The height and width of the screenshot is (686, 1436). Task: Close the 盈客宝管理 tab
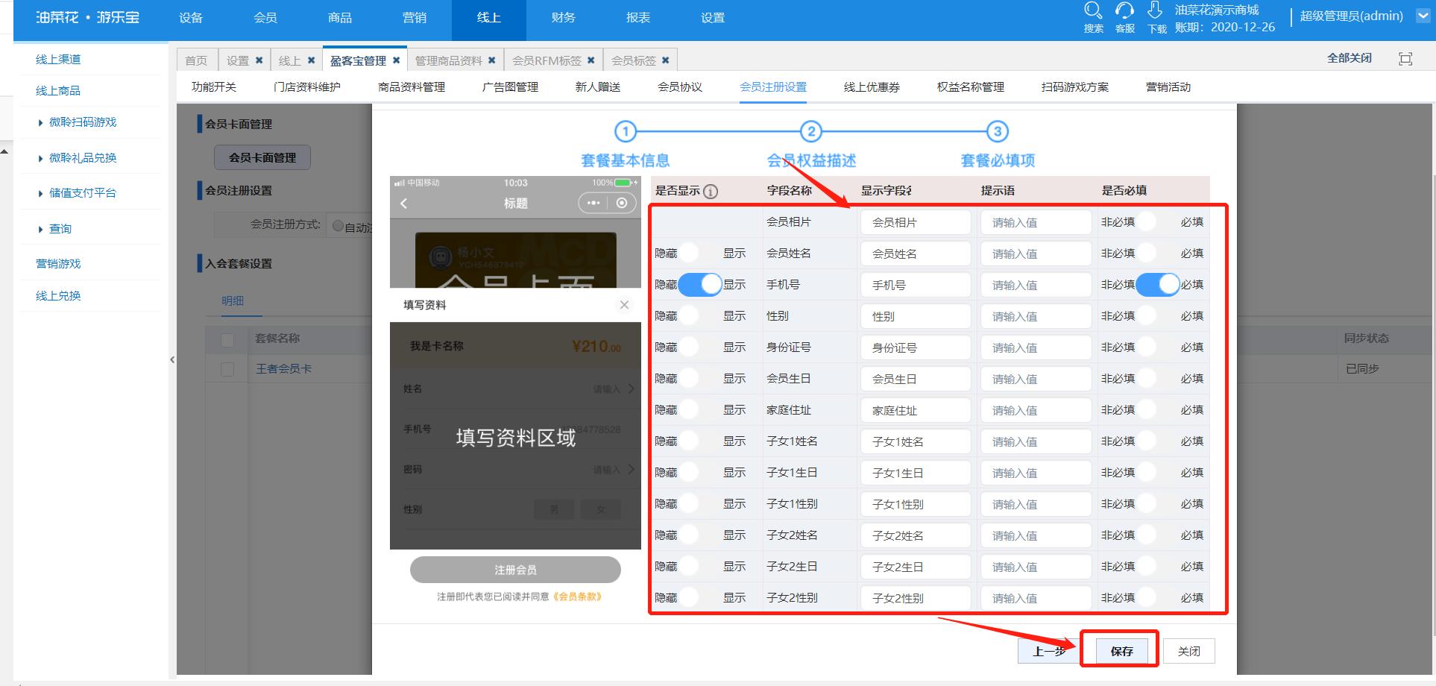(x=396, y=60)
